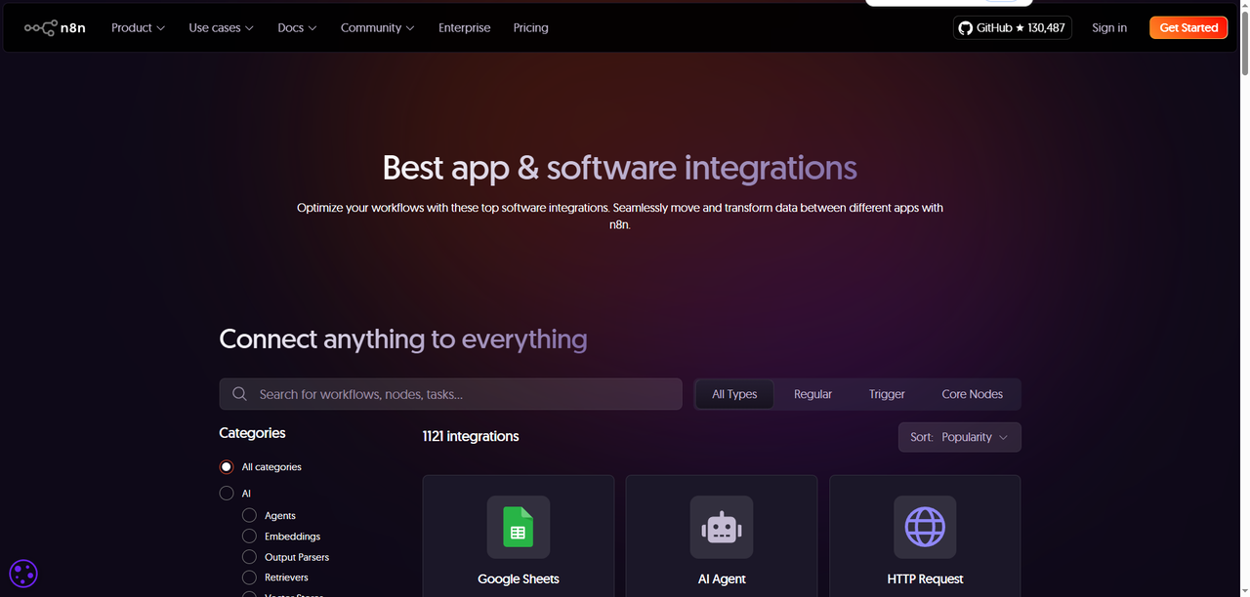Switch to the Regular filter tab
The height and width of the screenshot is (597, 1250).
tap(812, 394)
